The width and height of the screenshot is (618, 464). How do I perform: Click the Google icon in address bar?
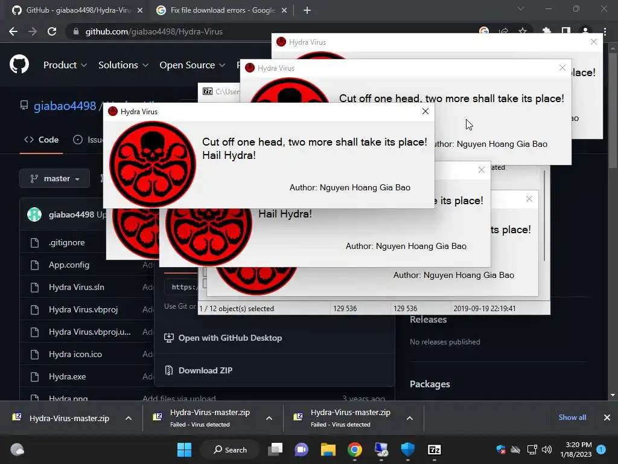pos(484,31)
